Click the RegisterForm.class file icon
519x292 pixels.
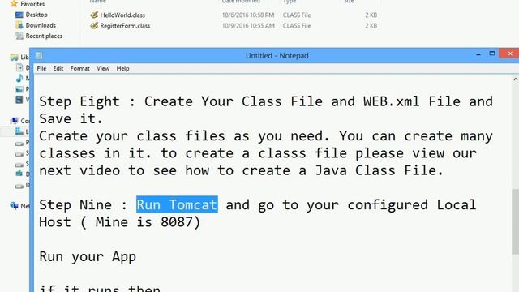pos(94,25)
